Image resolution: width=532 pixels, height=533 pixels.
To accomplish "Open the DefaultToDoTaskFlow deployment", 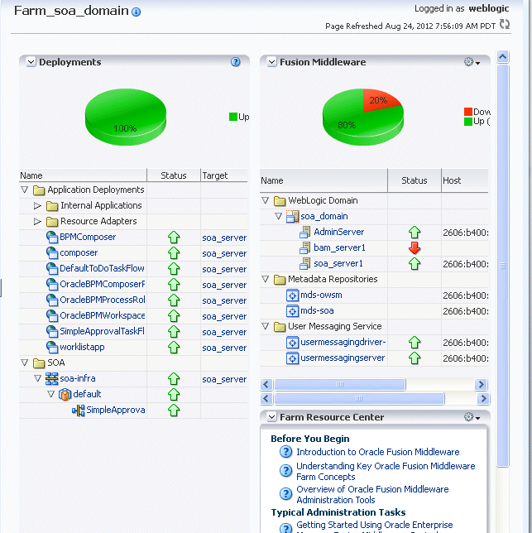I will point(102,268).
